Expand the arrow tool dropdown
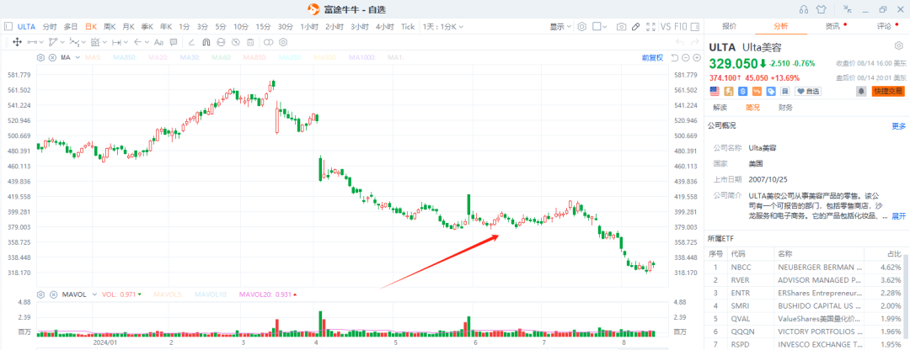The height and width of the screenshot is (350, 910). (x=147, y=42)
